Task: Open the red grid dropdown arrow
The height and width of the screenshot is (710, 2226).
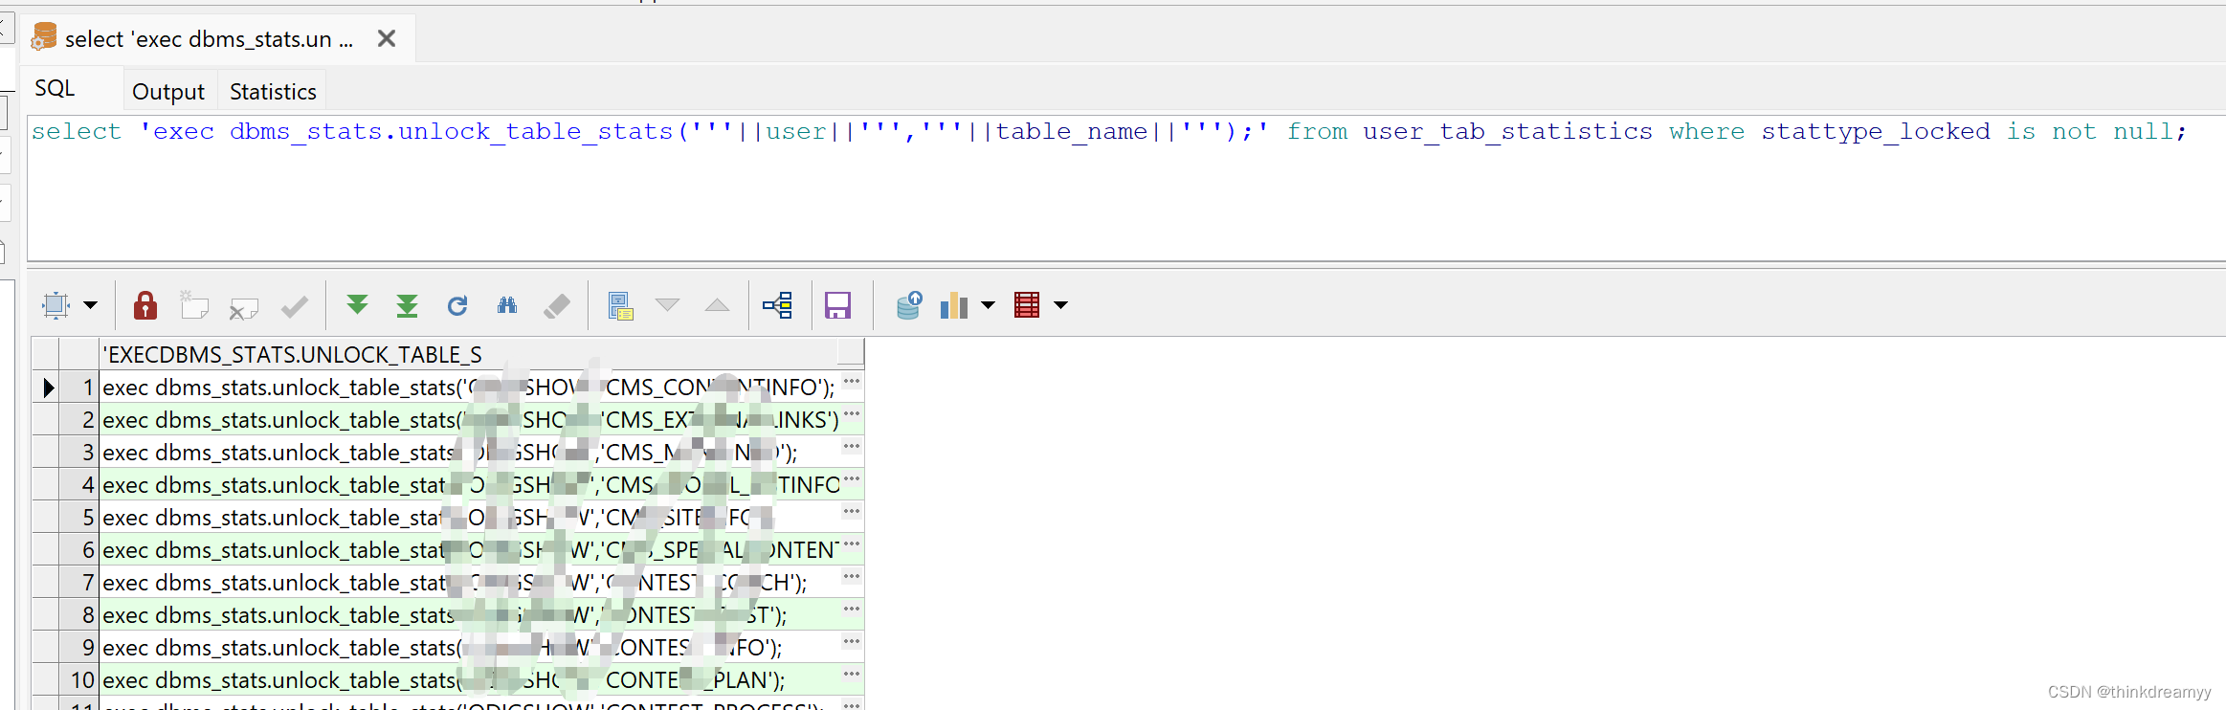Action: (x=1060, y=305)
